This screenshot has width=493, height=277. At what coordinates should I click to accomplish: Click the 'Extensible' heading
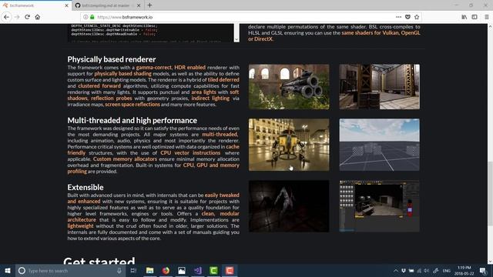coord(86,187)
